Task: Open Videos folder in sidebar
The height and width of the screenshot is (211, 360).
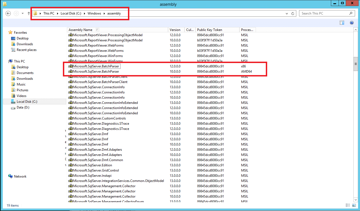Action: tap(21, 96)
